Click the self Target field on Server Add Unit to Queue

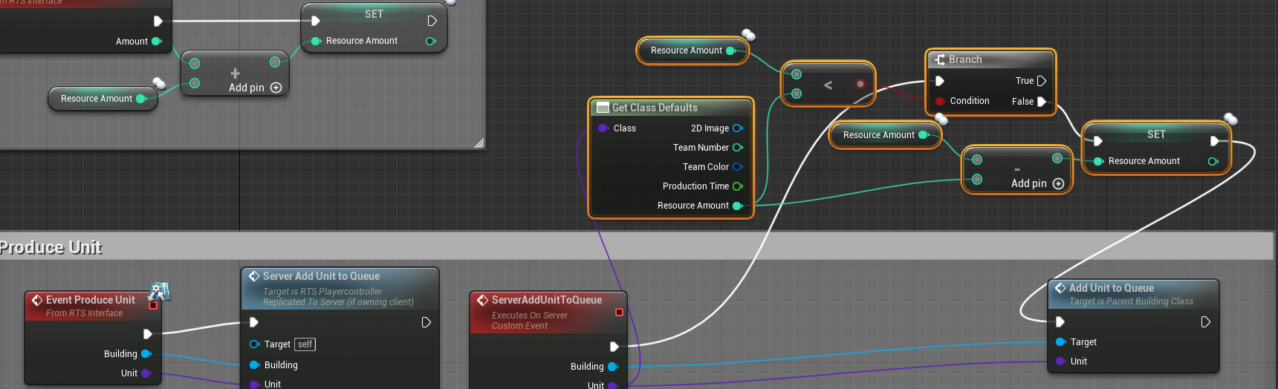[305, 344]
